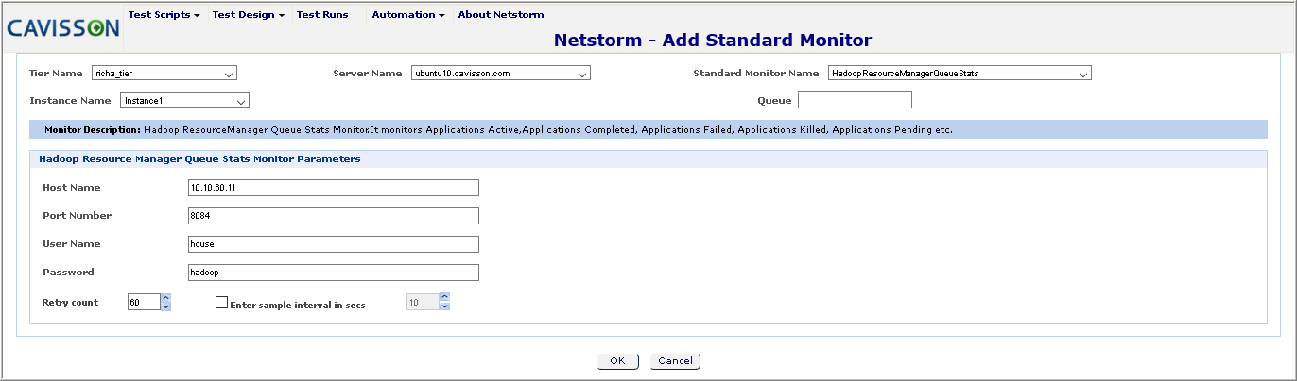Open the Tier Name dropdown
This screenshot has height=381, width=1297.
point(164,74)
